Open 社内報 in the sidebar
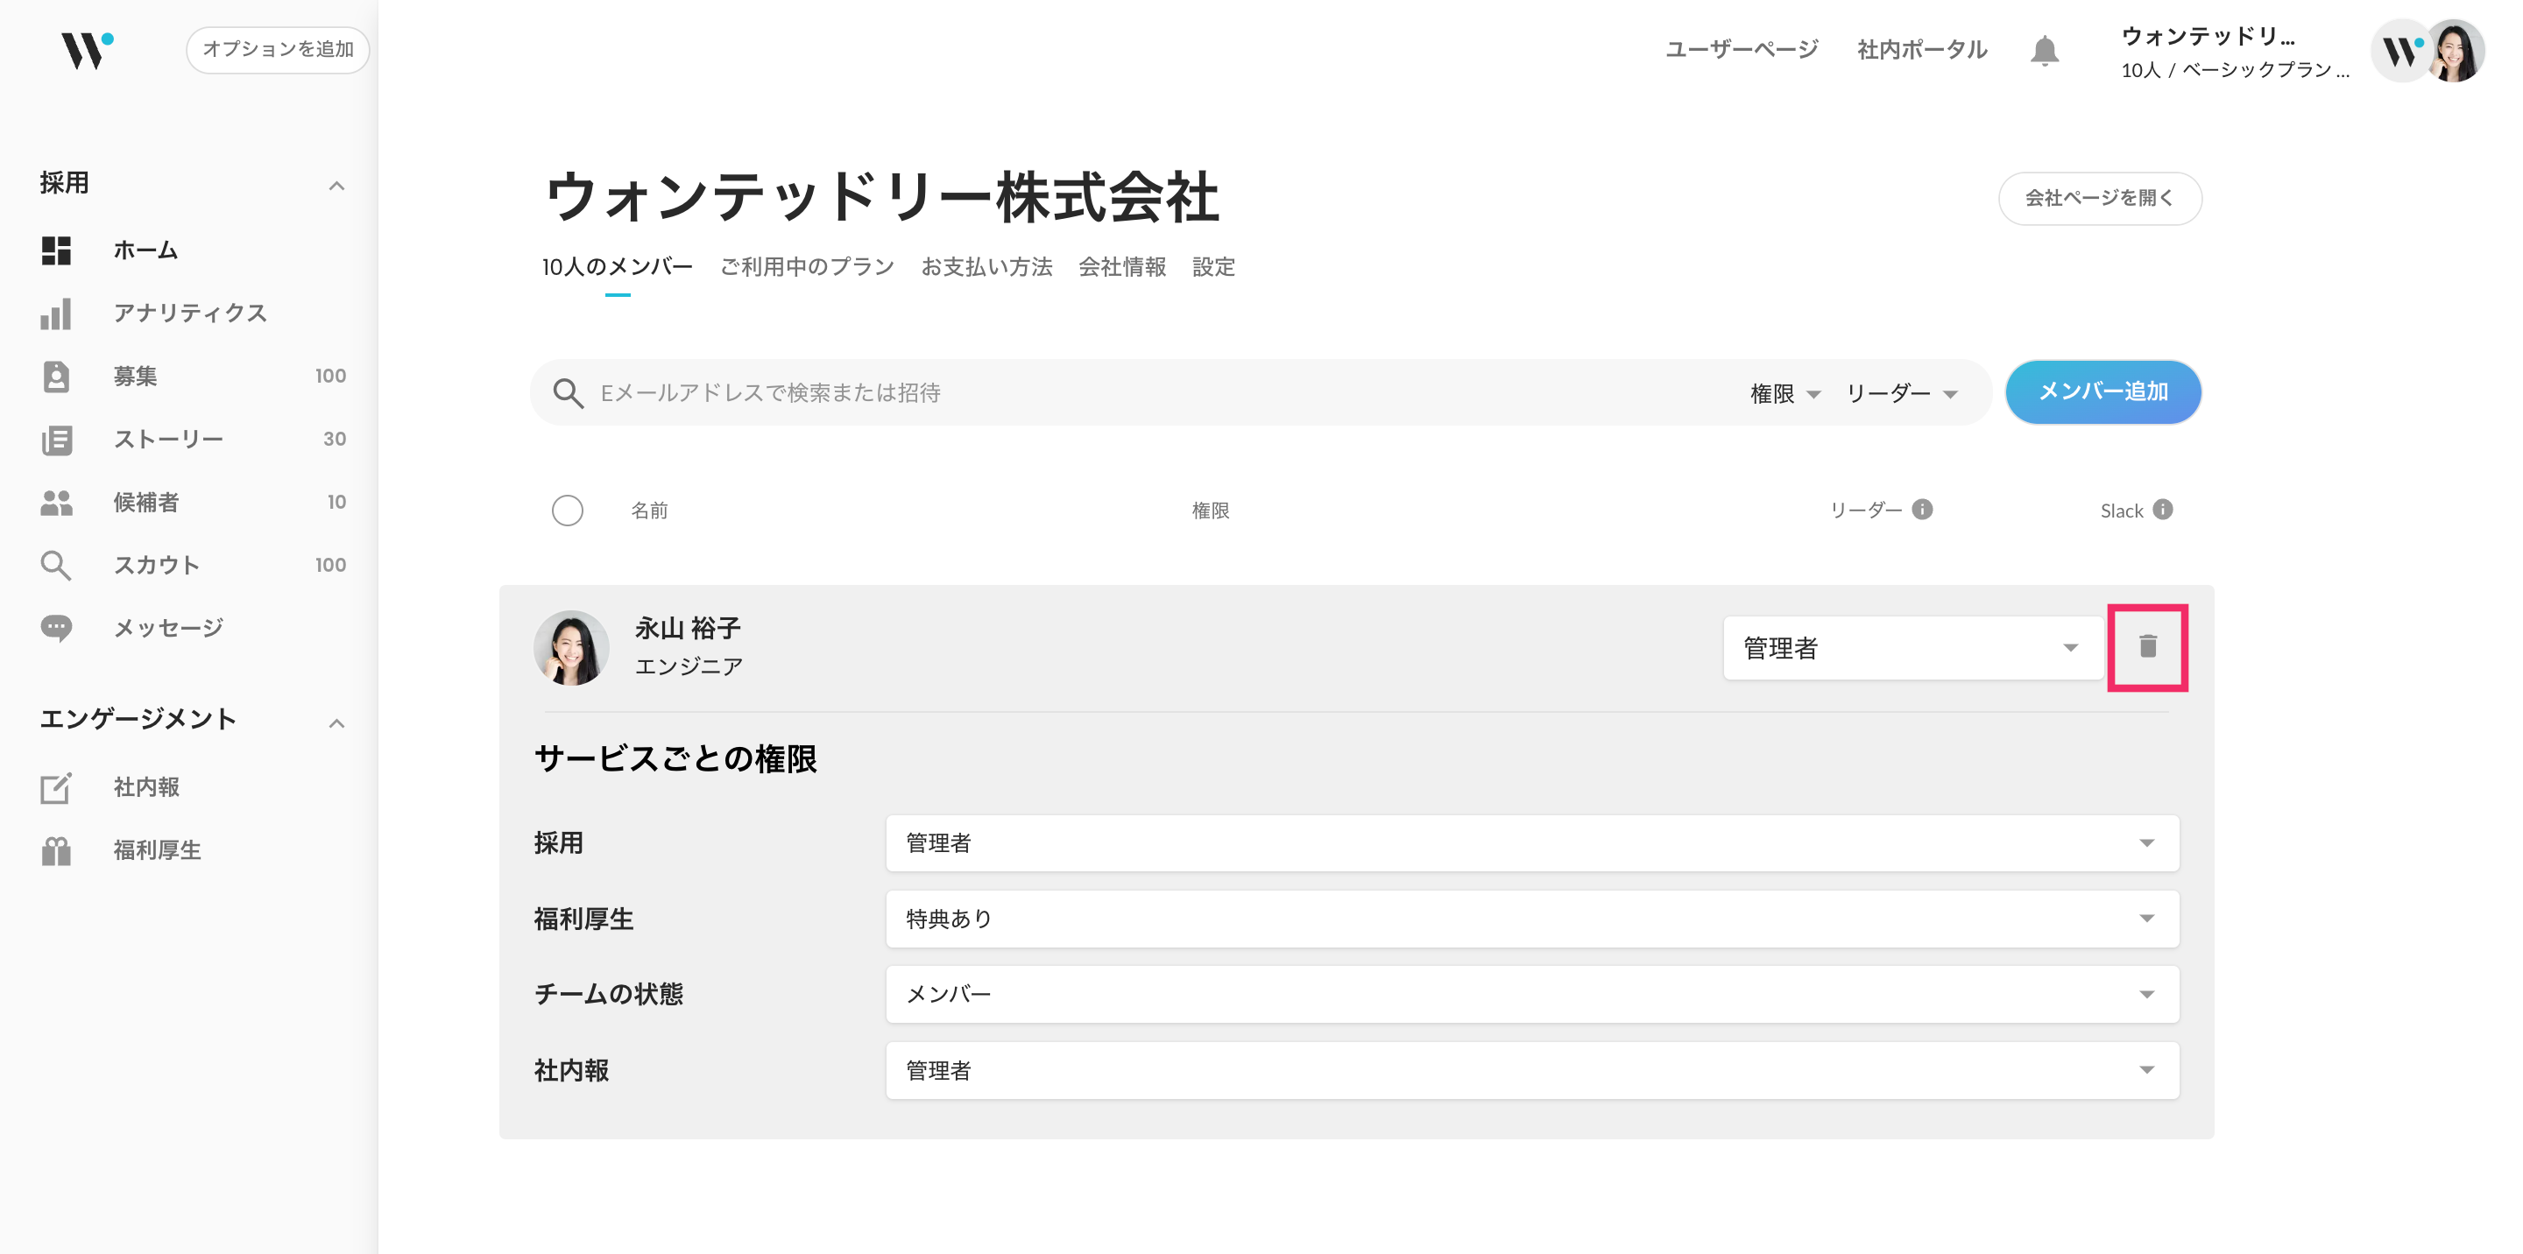The width and height of the screenshot is (2523, 1254). [146, 787]
